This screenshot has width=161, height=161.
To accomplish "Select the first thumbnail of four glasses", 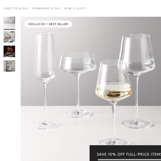I will (x=9, y=23).
